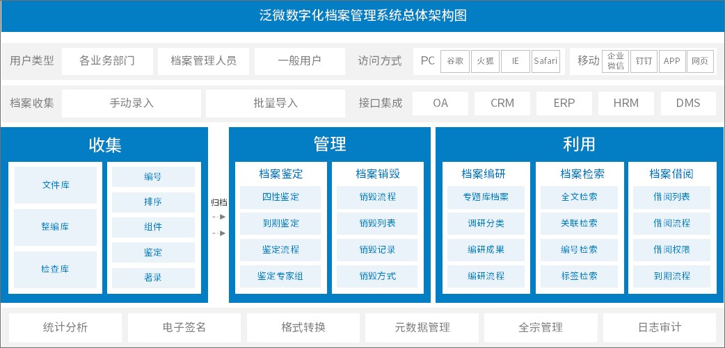Click the 编号检索 item
Image resolution: width=725 pixels, height=348 pixels.
[x=580, y=249]
